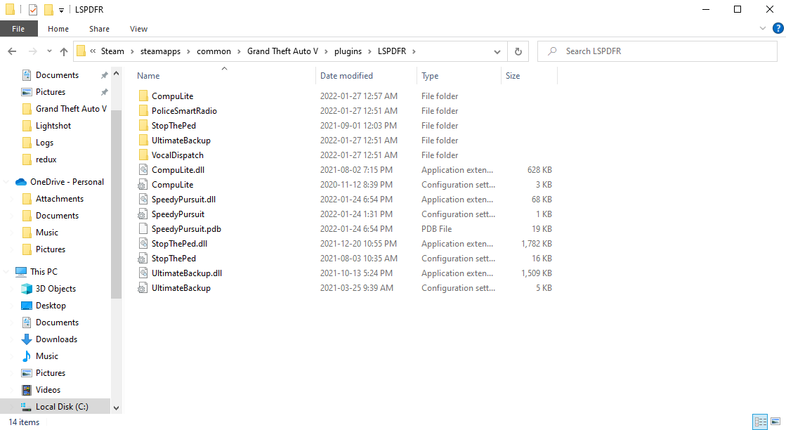Image resolution: width=786 pixels, height=430 pixels.
Task: Open 3D Objects in navigation pane
Action: click(x=55, y=289)
